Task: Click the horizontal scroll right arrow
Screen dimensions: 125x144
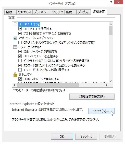Action: 106,85
